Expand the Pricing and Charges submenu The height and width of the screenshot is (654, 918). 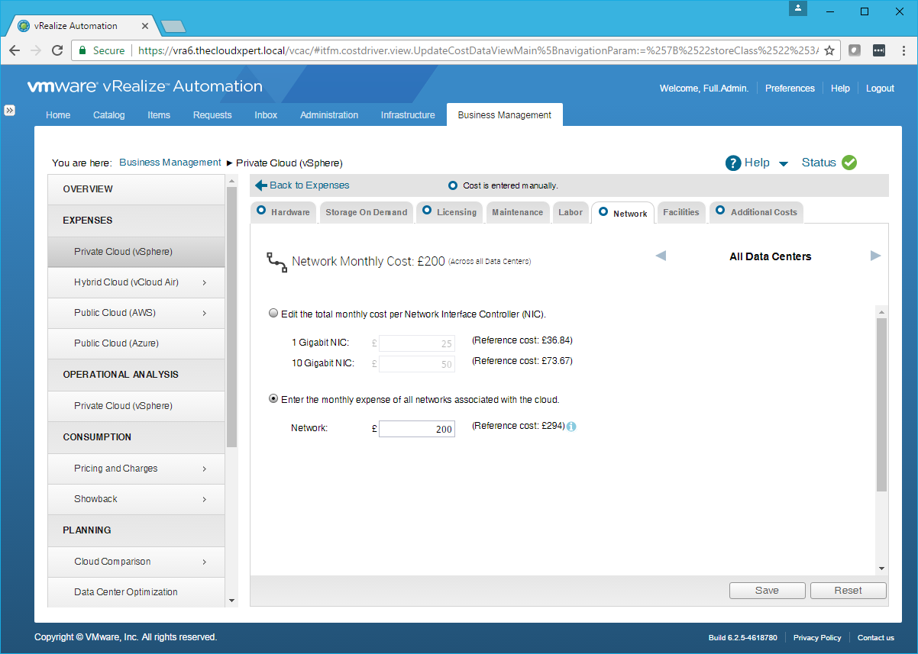[x=205, y=469]
